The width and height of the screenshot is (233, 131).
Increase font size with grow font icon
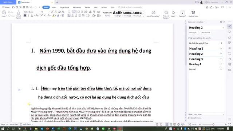(x=52, y=12)
